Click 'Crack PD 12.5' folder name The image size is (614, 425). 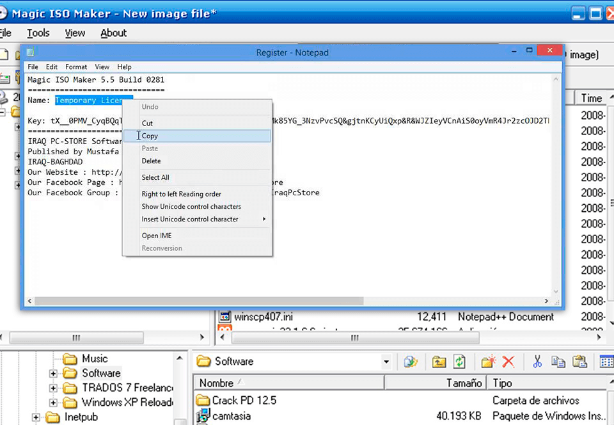click(x=244, y=400)
